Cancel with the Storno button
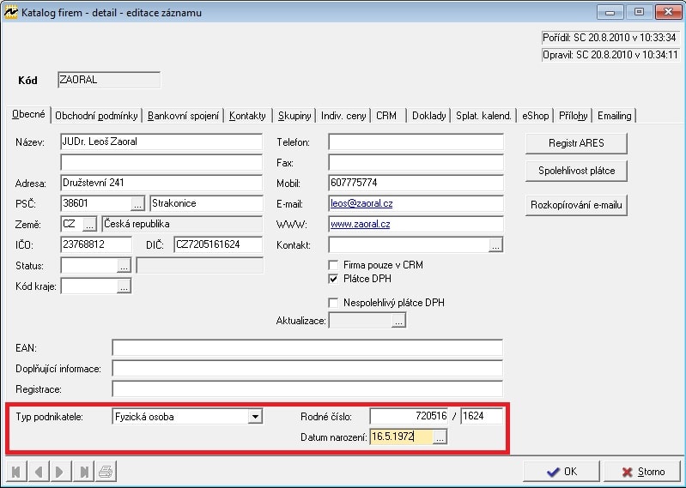 point(643,472)
